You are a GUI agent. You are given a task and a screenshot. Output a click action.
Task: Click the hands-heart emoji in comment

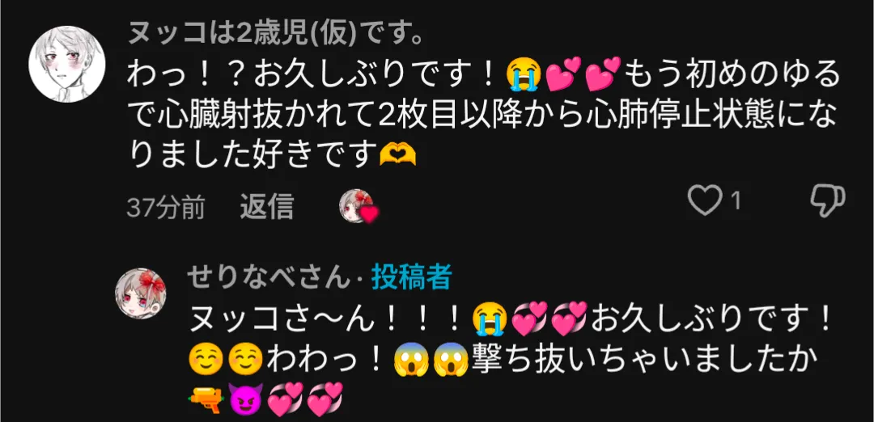[x=397, y=154]
